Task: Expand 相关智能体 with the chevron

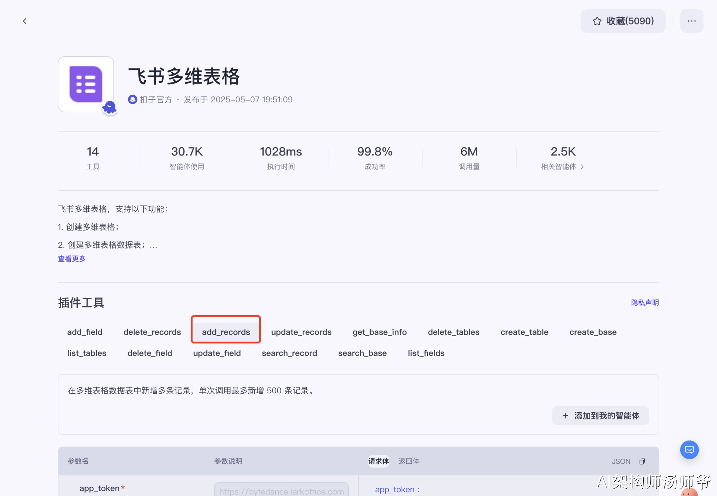Action: coord(582,167)
